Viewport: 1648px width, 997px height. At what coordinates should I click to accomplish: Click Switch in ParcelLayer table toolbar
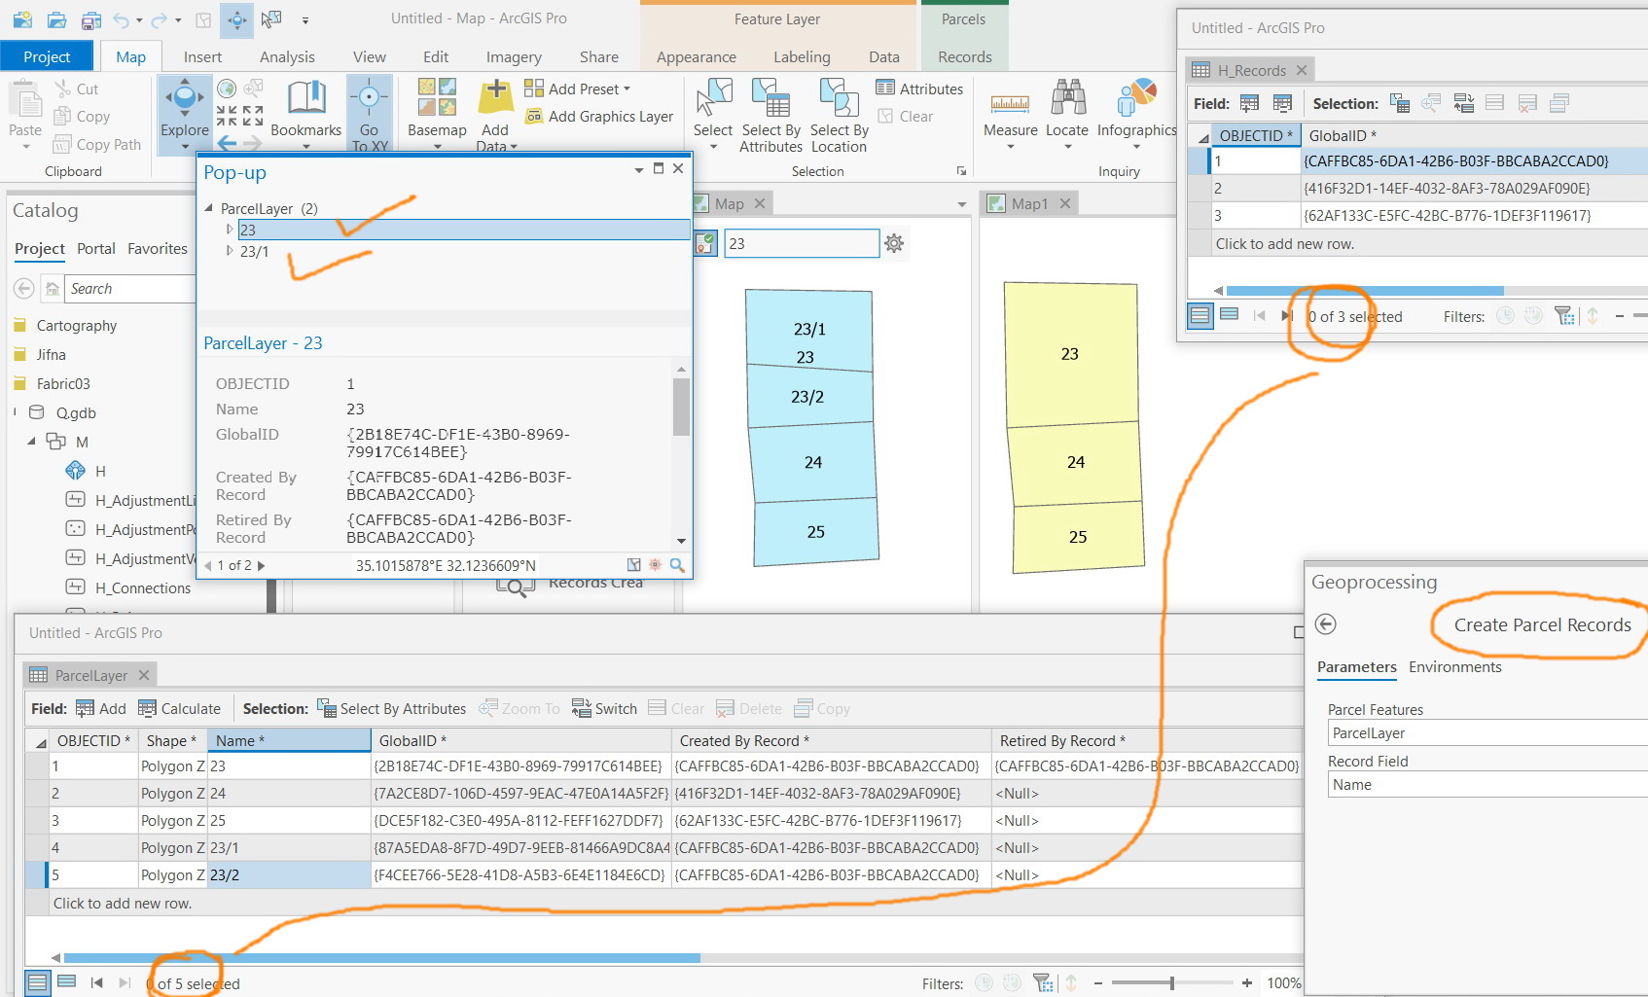point(604,708)
